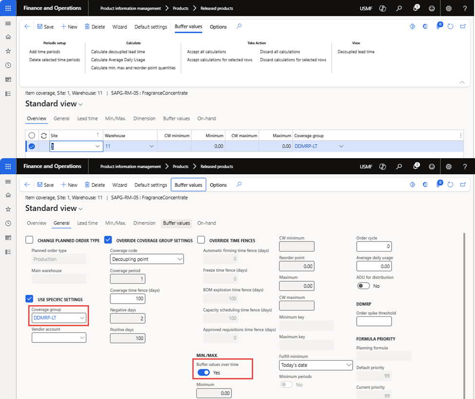The height and width of the screenshot is (399, 475).
Task: Click the diamond personalize icon in upper window
Action: [x=412, y=26]
